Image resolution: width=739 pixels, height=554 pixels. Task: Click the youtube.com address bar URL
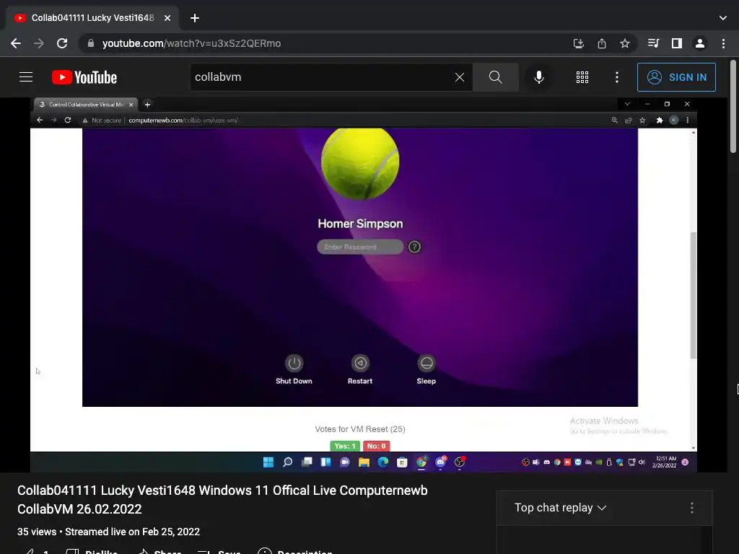191,43
